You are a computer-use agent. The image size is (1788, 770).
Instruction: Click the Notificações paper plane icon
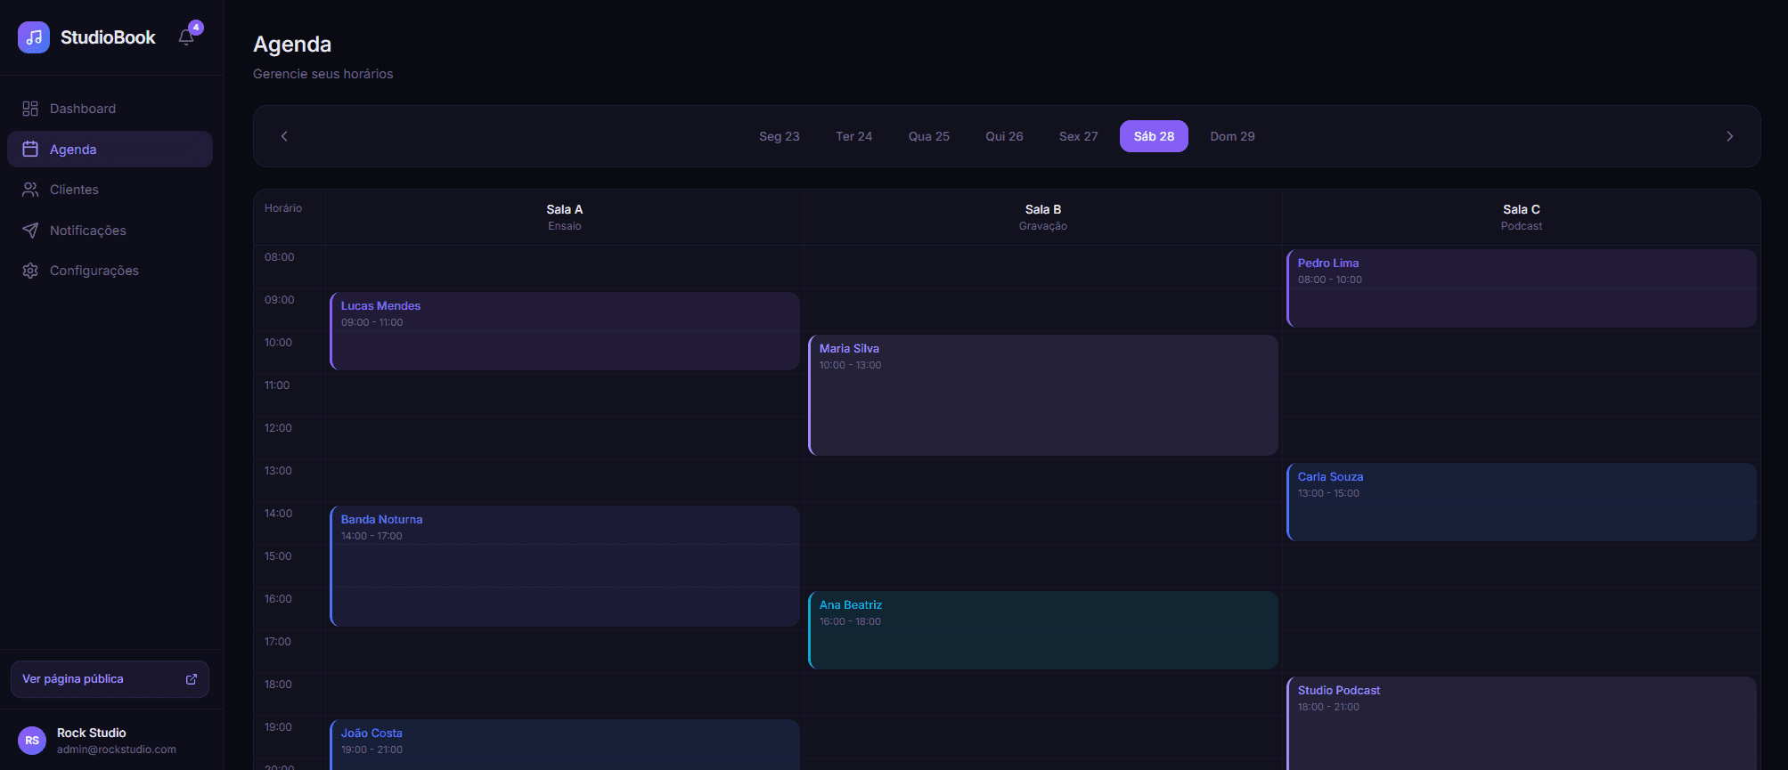30,231
